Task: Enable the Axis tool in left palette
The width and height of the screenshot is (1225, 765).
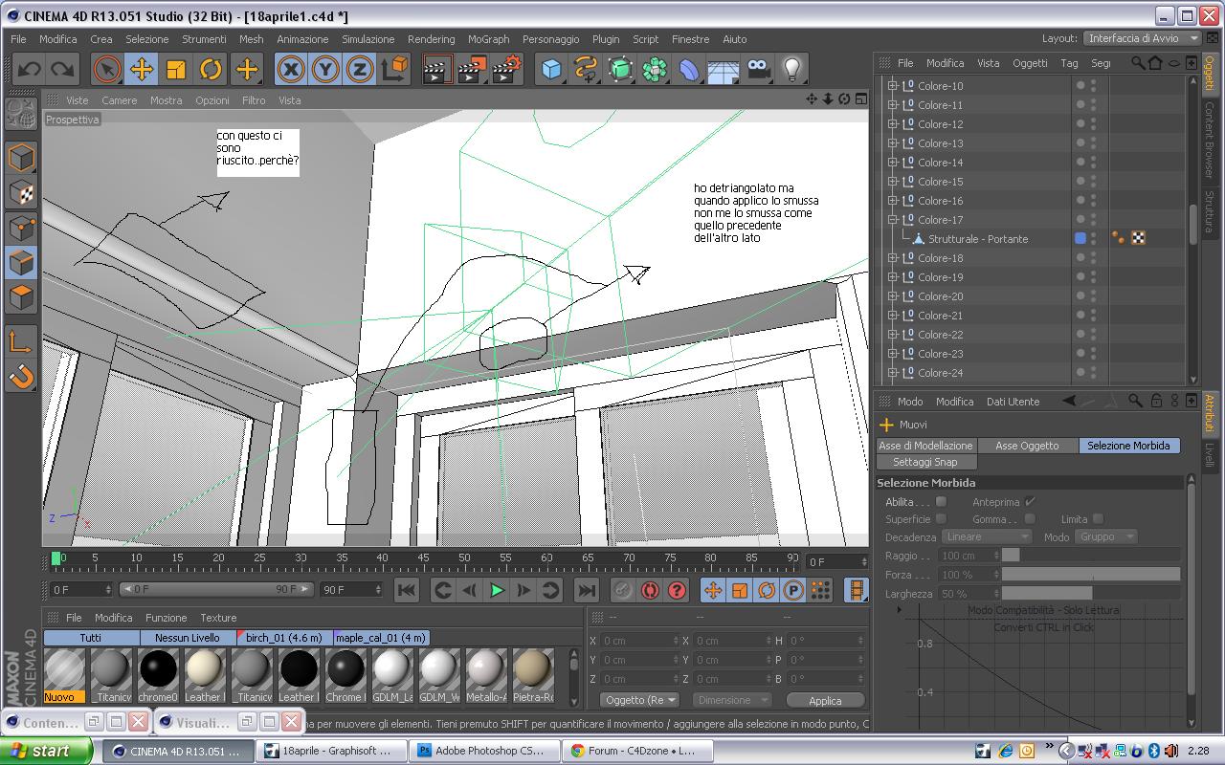Action: (x=21, y=340)
